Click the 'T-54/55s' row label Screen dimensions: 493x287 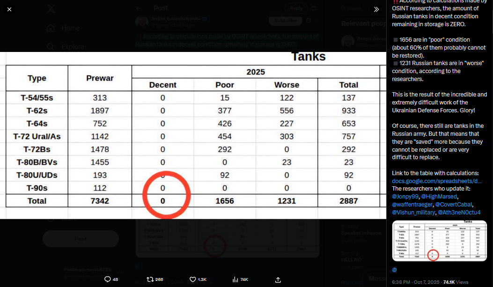pos(37,98)
